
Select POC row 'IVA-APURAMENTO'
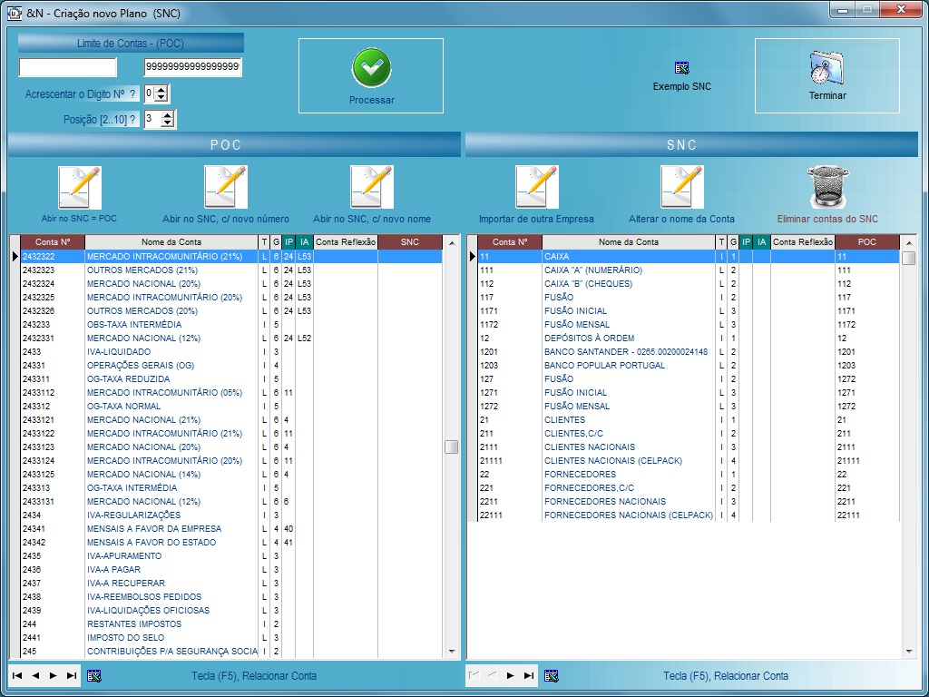(x=231, y=556)
